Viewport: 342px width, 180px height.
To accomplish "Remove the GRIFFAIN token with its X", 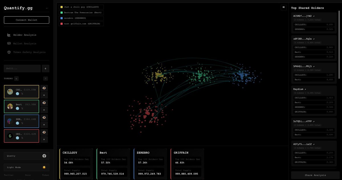I will 44,139.
